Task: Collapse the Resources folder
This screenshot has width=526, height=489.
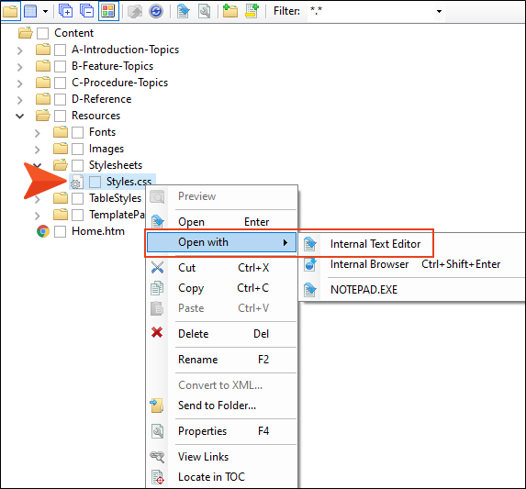Action: click(x=20, y=116)
